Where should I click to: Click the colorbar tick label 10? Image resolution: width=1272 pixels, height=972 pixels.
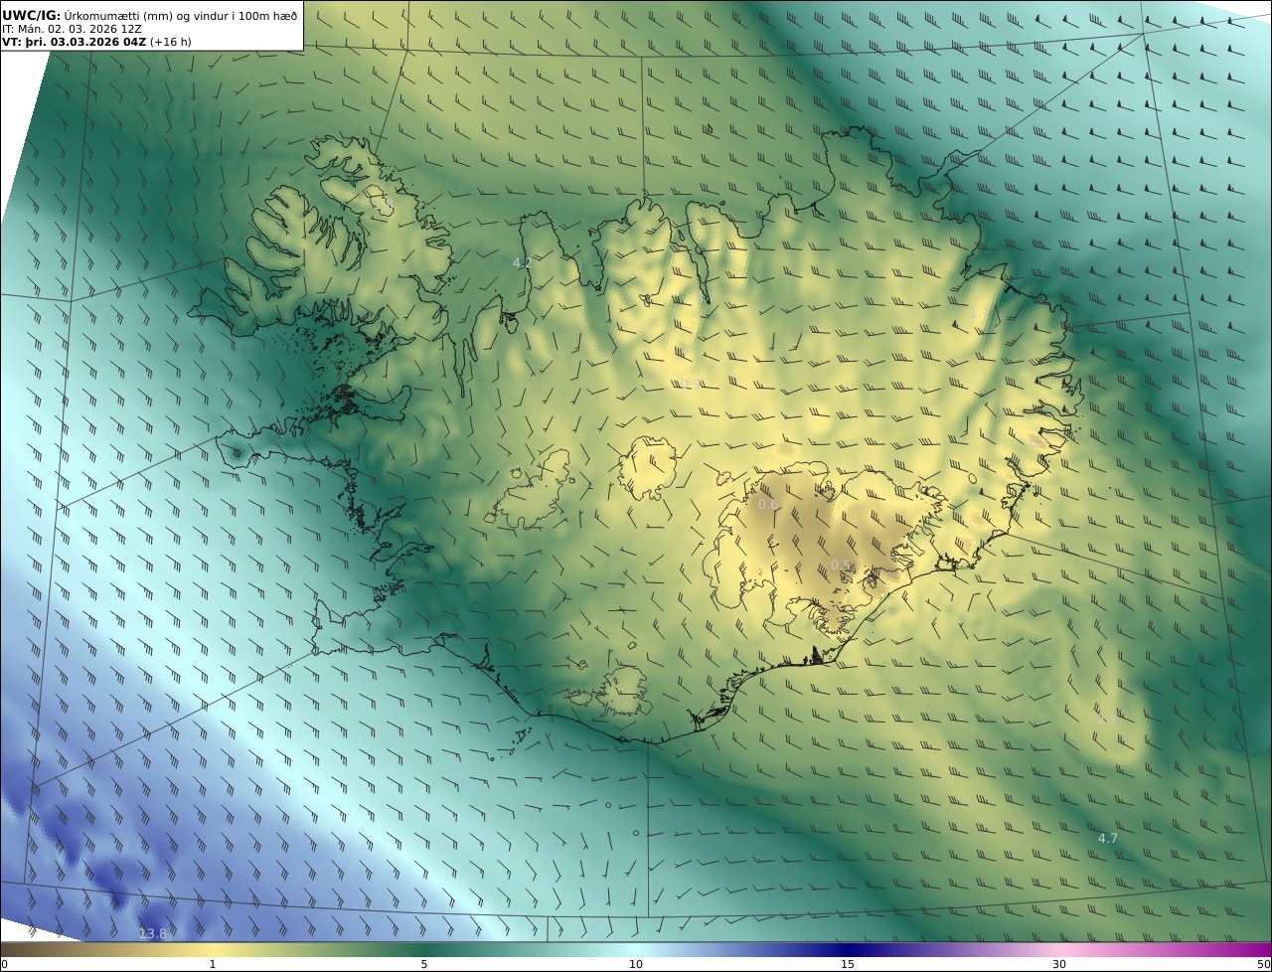(x=636, y=964)
